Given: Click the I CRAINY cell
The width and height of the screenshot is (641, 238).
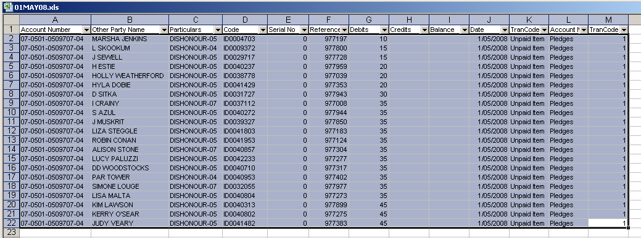Looking at the screenshot, I should (x=130, y=103).
